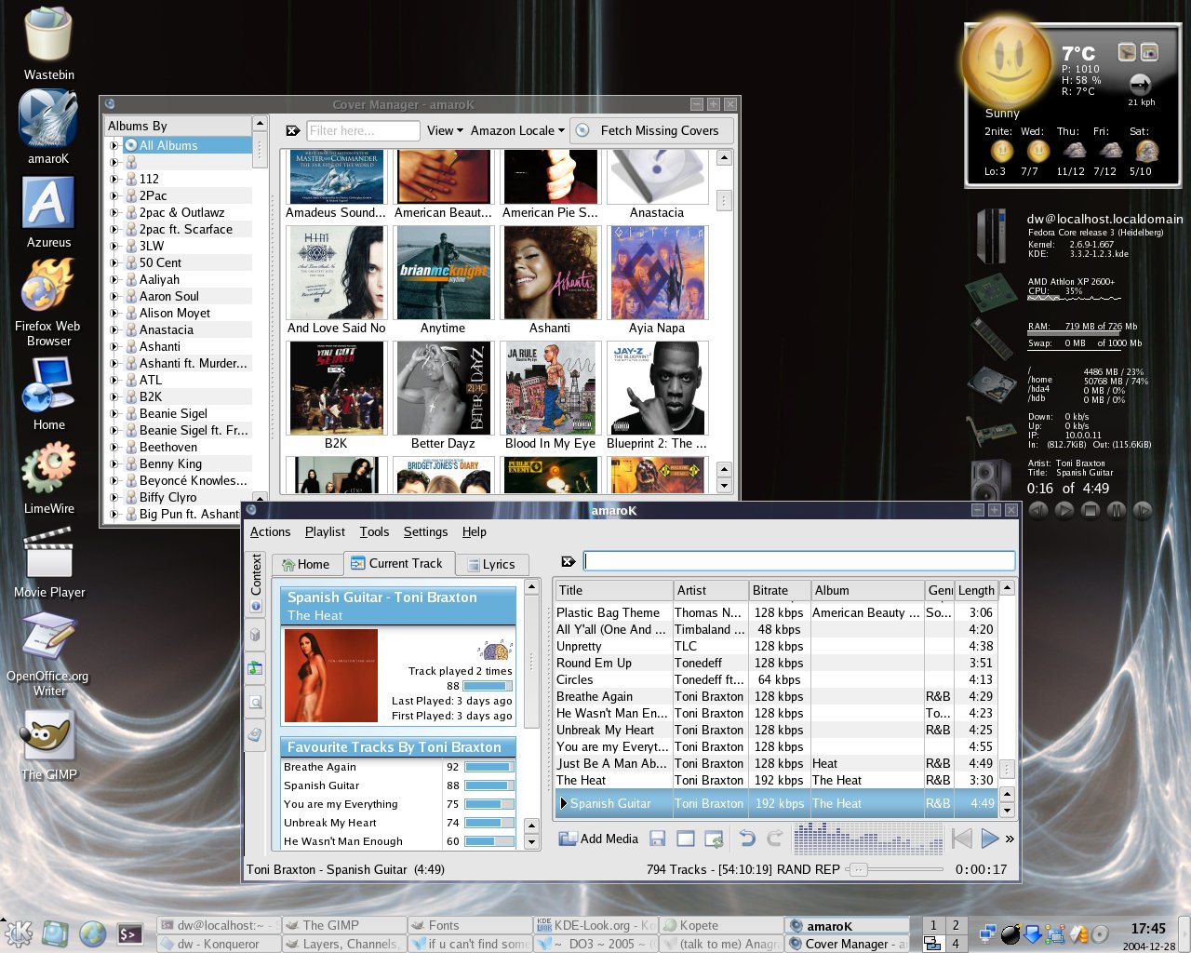Expand the Beethoven artist node

114,447
